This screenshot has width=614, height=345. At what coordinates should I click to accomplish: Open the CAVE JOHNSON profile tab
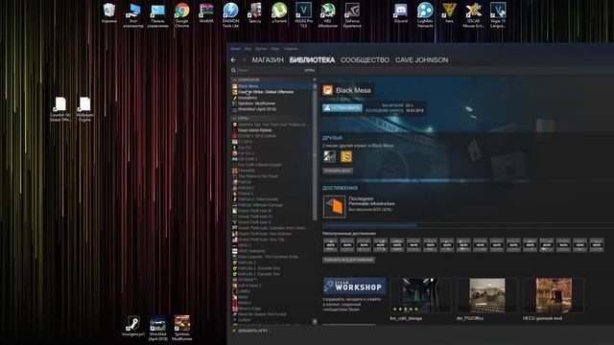[422, 59]
